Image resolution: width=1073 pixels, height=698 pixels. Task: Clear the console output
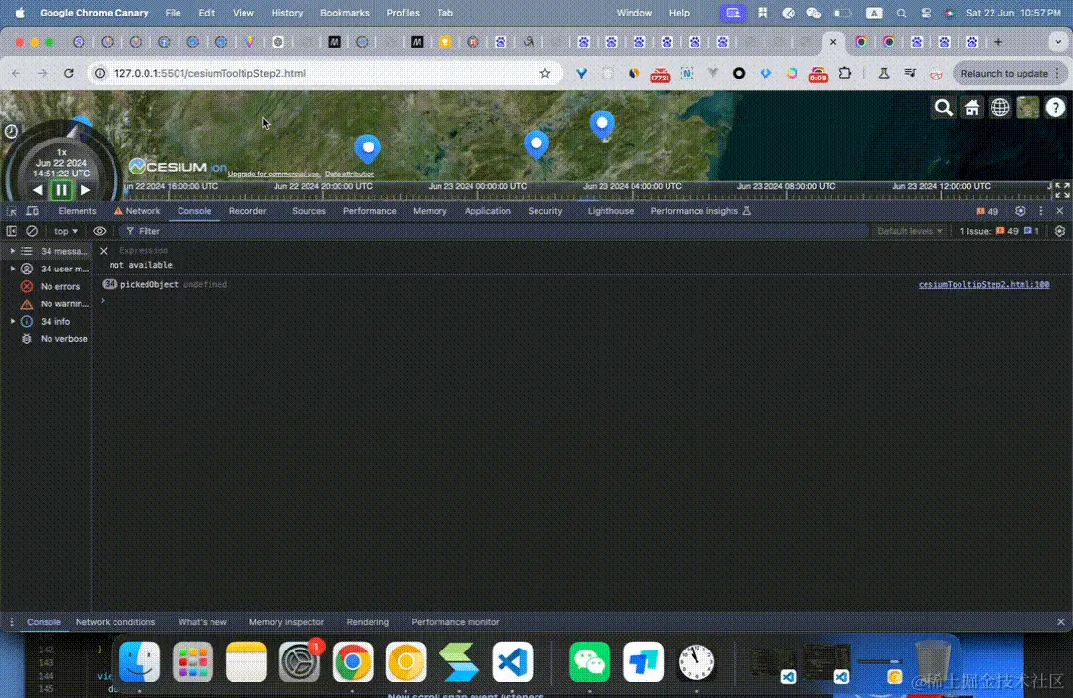(x=32, y=231)
